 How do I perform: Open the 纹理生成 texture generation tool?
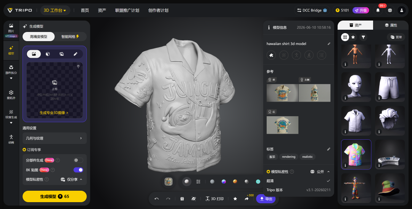pyautogui.click(x=11, y=114)
